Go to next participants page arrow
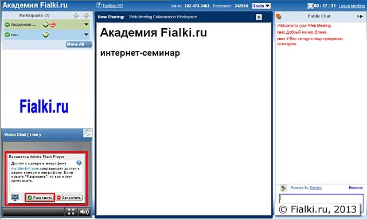 click(x=86, y=15)
